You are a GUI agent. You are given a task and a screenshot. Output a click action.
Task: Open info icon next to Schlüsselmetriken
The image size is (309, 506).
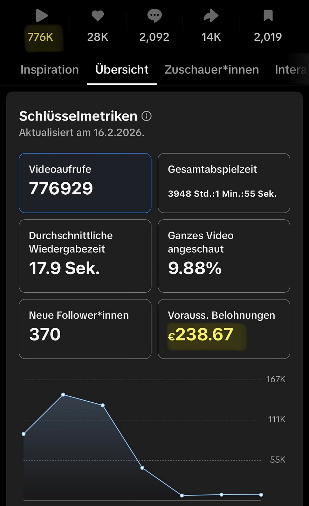click(146, 116)
